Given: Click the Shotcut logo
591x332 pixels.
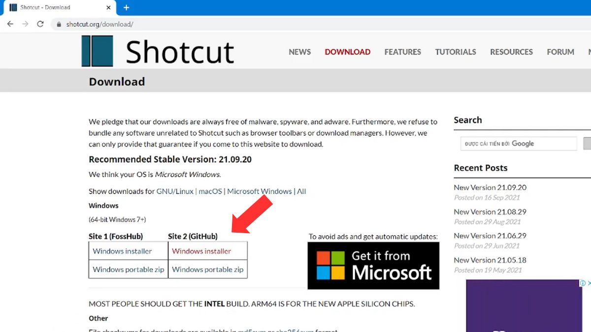Looking at the screenshot, I should (x=158, y=51).
